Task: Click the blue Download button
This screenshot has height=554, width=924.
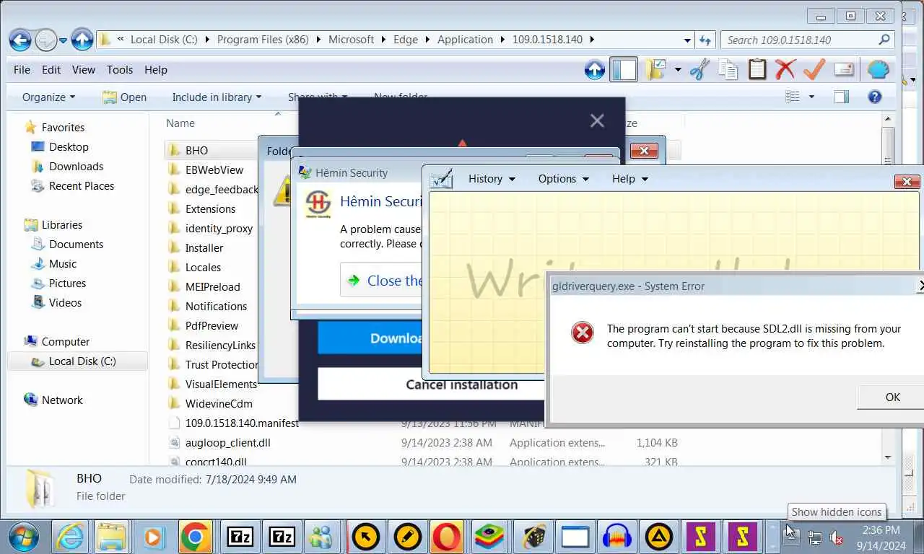Action: 370,338
